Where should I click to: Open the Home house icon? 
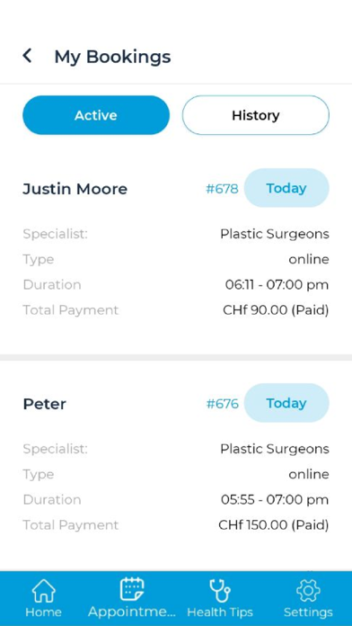coord(43,591)
